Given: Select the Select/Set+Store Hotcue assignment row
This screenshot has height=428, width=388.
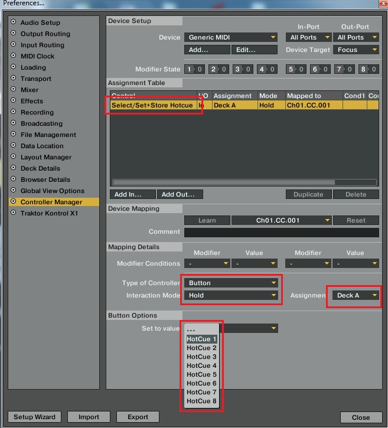Looking at the screenshot, I should 244,105.
